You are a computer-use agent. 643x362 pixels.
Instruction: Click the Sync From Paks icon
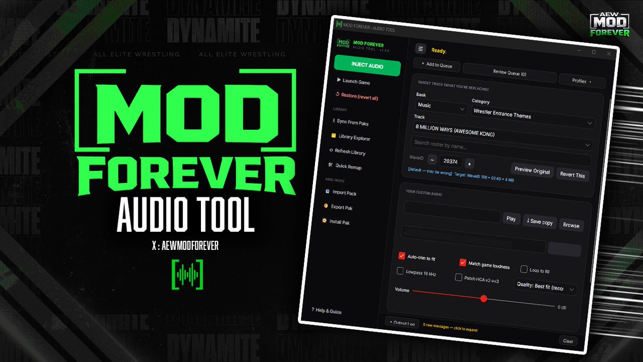[x=333, y=121]
